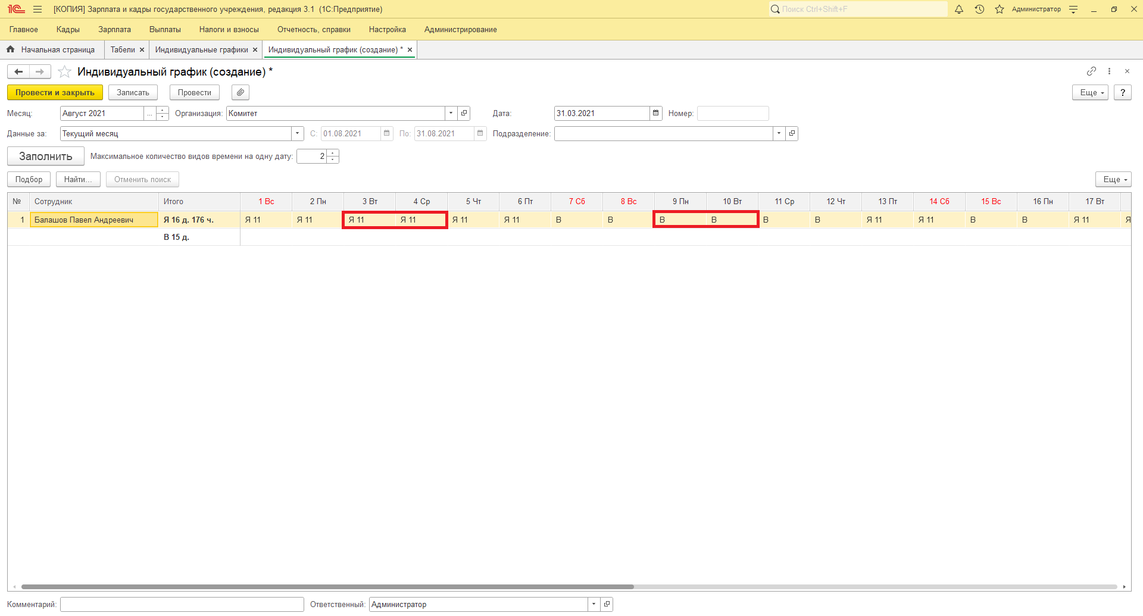The image size is (1143, 616).
Task: Open the hamburger functions menu
Action: pyautogui.click(x=38, y=9)
